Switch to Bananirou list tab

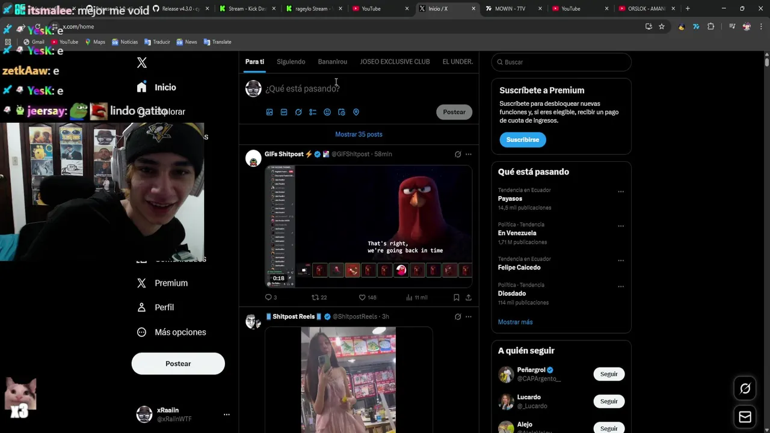click(x=333, y=61)
